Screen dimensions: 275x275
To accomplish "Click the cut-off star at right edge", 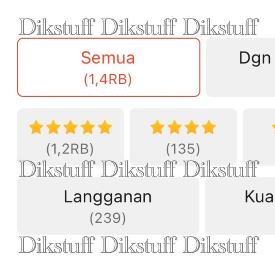I will (273, 128).
